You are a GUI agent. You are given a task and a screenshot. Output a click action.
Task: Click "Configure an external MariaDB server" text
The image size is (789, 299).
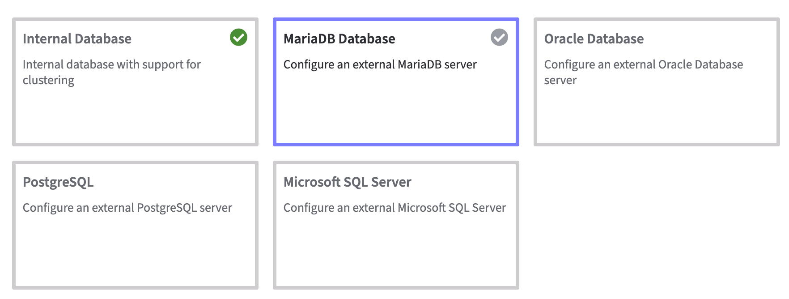pyautogui.click(x=380, y=64)
